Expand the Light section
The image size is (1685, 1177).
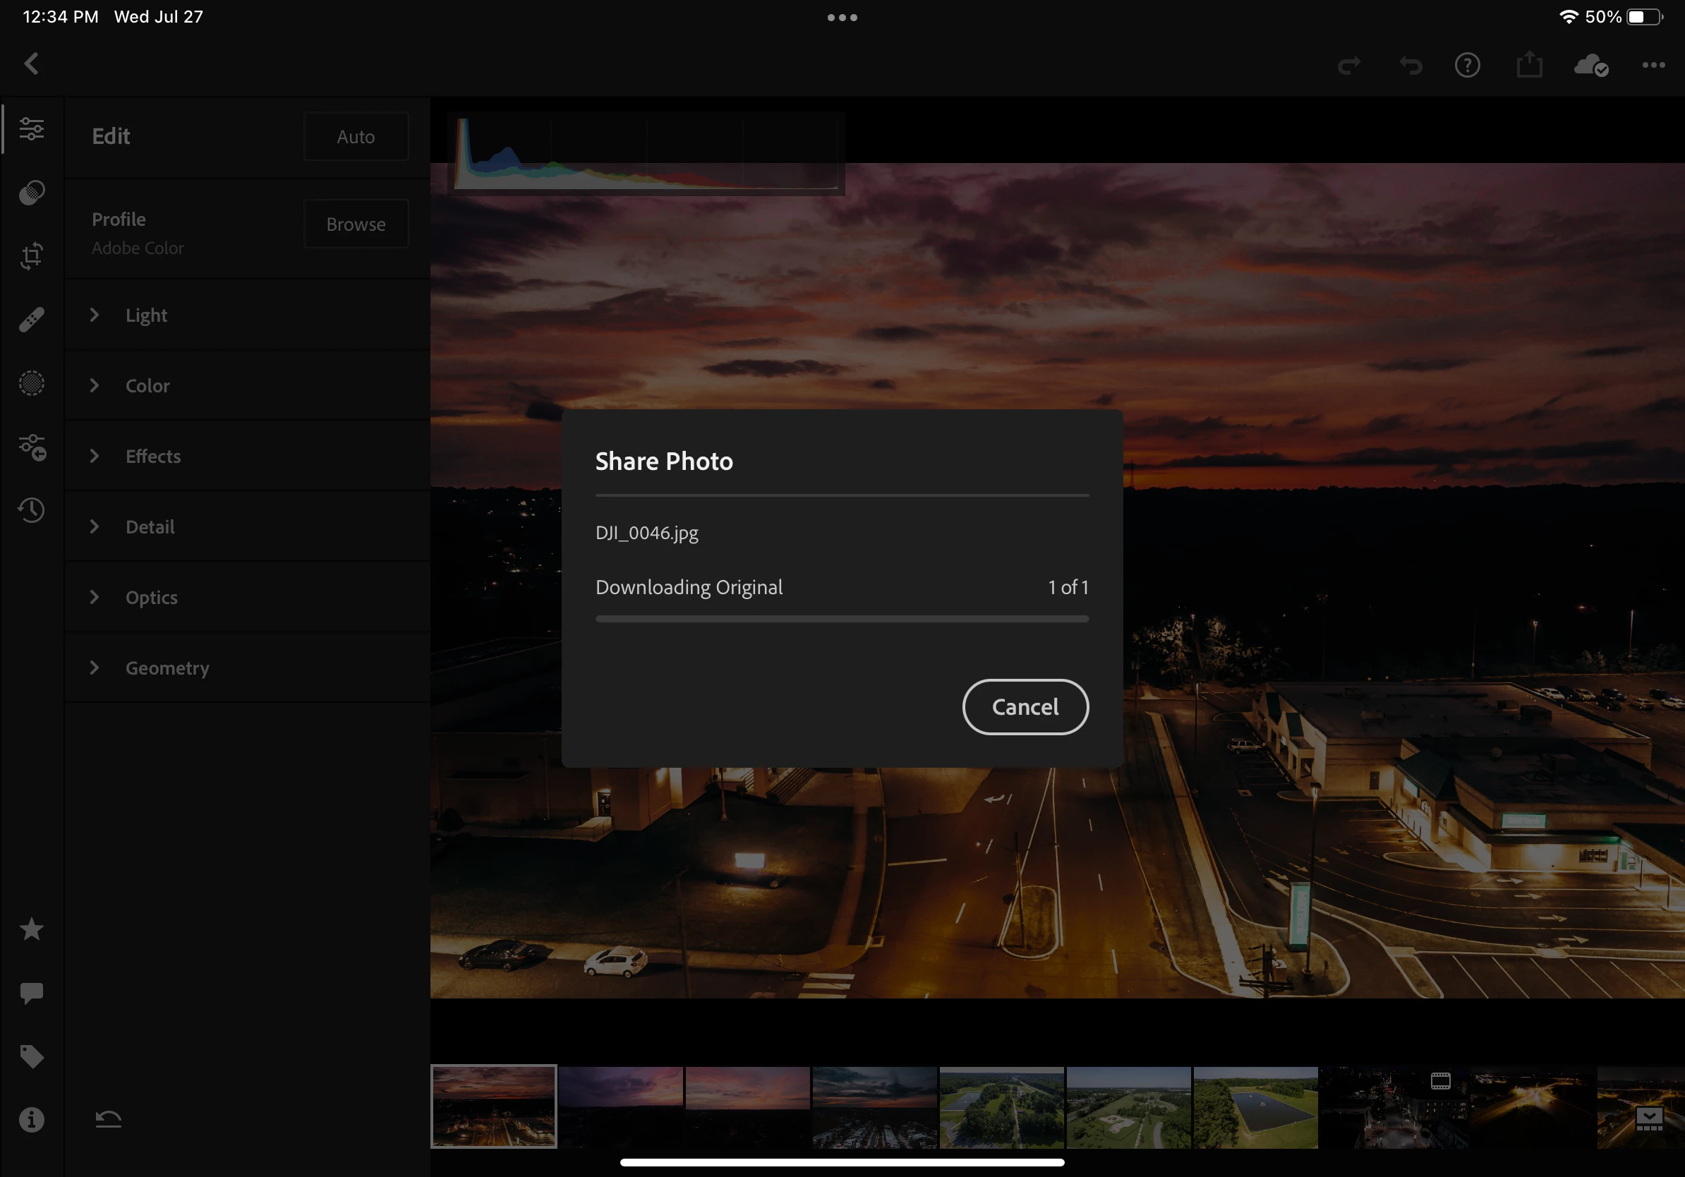tap(147, 315)
